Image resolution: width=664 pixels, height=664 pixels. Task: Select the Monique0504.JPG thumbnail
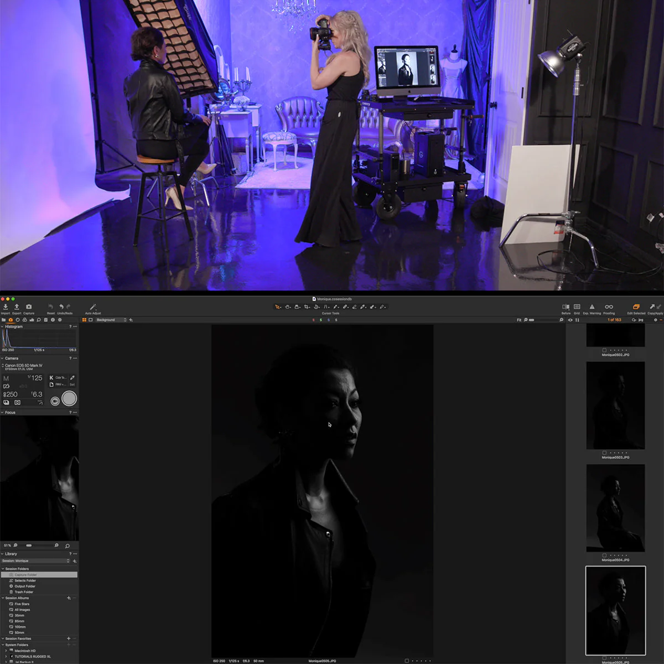(x=616, y=506)
